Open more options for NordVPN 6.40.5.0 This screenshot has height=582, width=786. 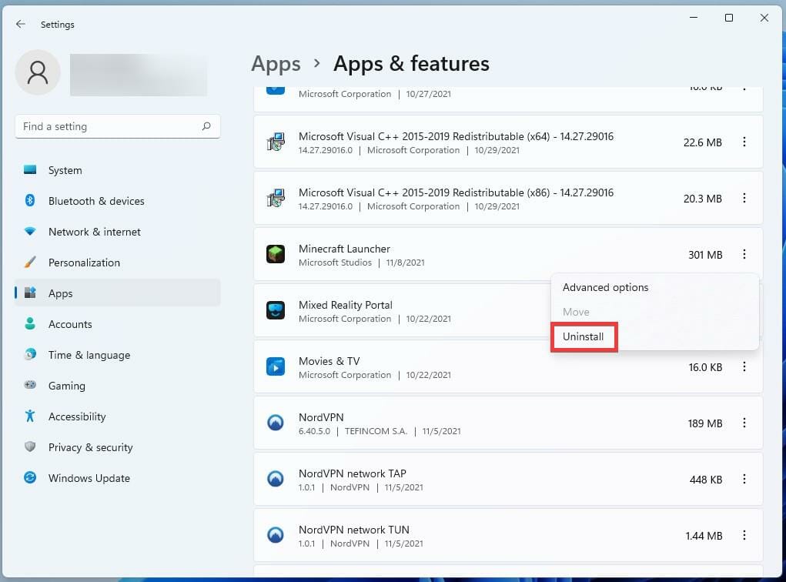[744, 423]
